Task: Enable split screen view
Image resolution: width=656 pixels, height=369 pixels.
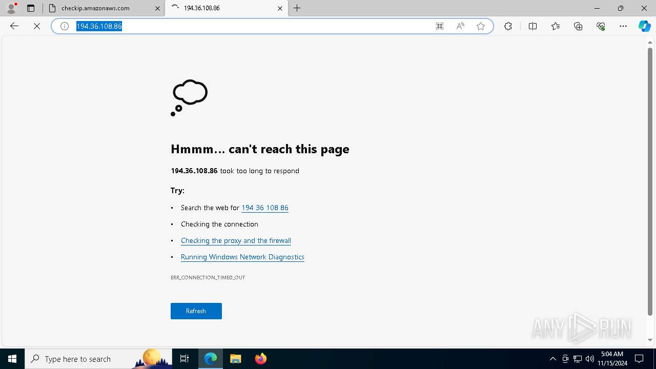Action: [x=532, y=26]
